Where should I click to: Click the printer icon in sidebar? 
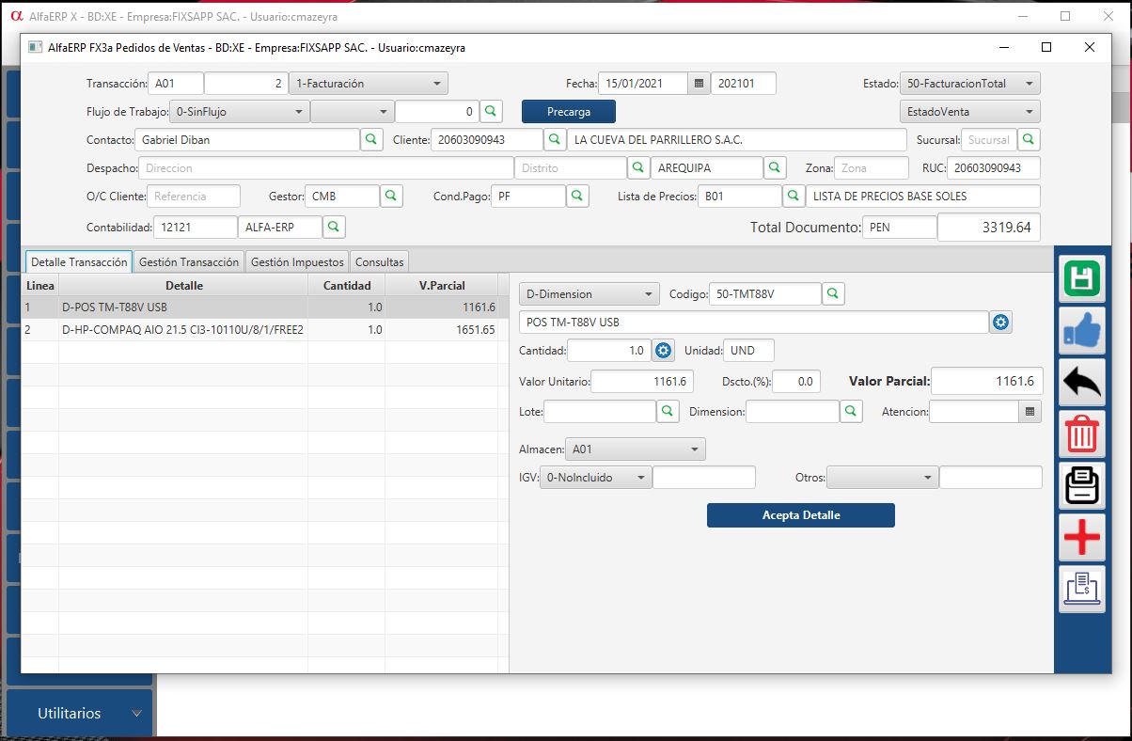[1081, 486]
